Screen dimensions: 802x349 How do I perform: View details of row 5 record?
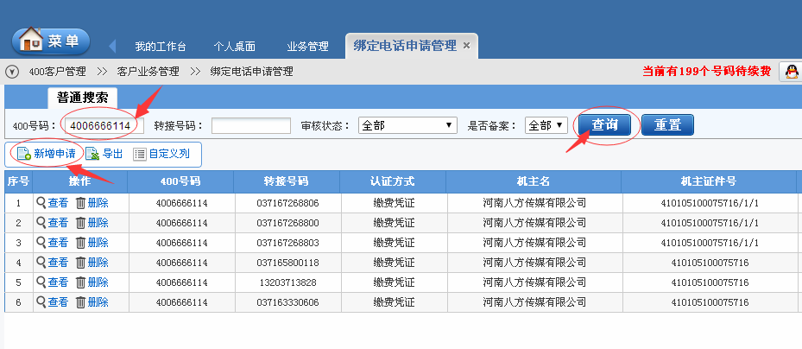click(52, 282)
